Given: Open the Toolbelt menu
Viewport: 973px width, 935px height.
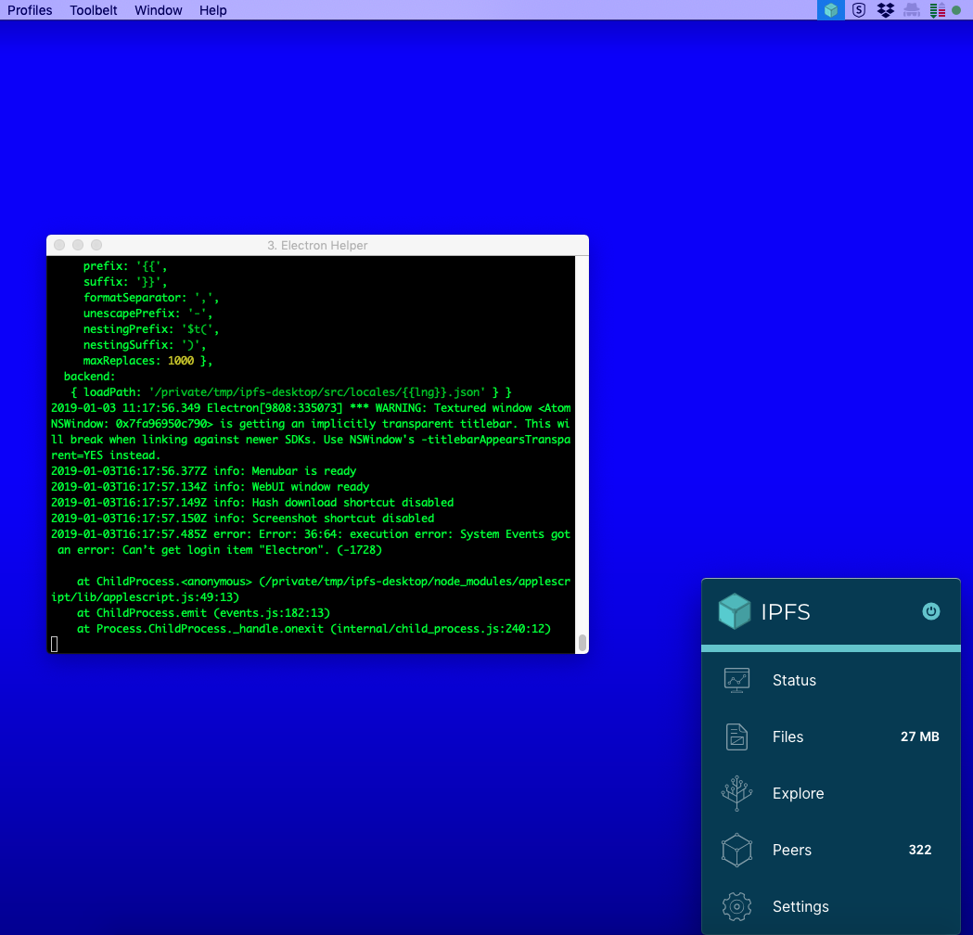Looking at the screenshot, I should click(x=93, y=10).
